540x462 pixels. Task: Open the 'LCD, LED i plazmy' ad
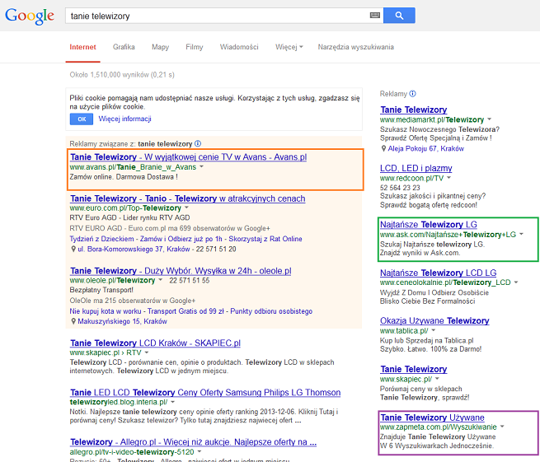pyautogui.click(x=416, y=168)
